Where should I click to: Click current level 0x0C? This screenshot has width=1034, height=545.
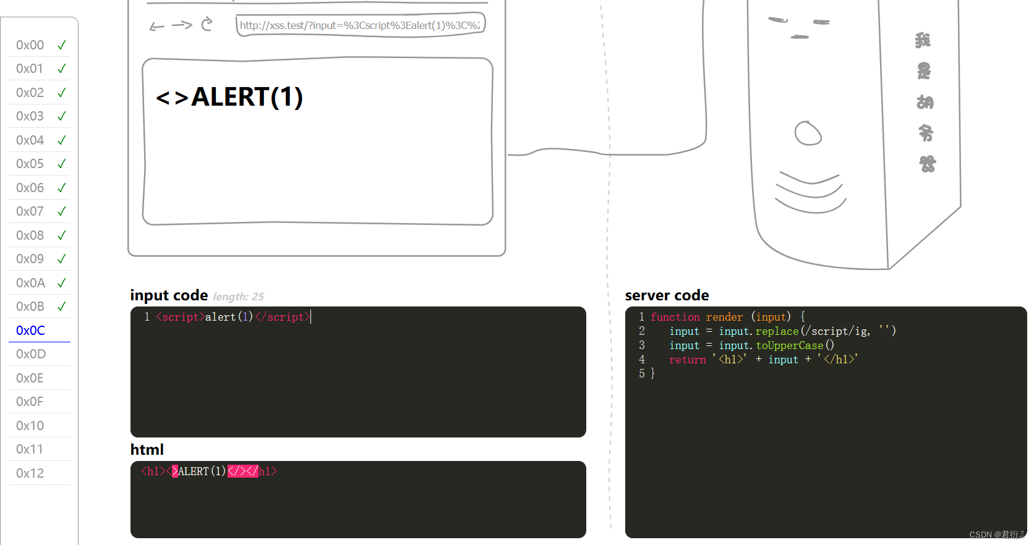31,331
